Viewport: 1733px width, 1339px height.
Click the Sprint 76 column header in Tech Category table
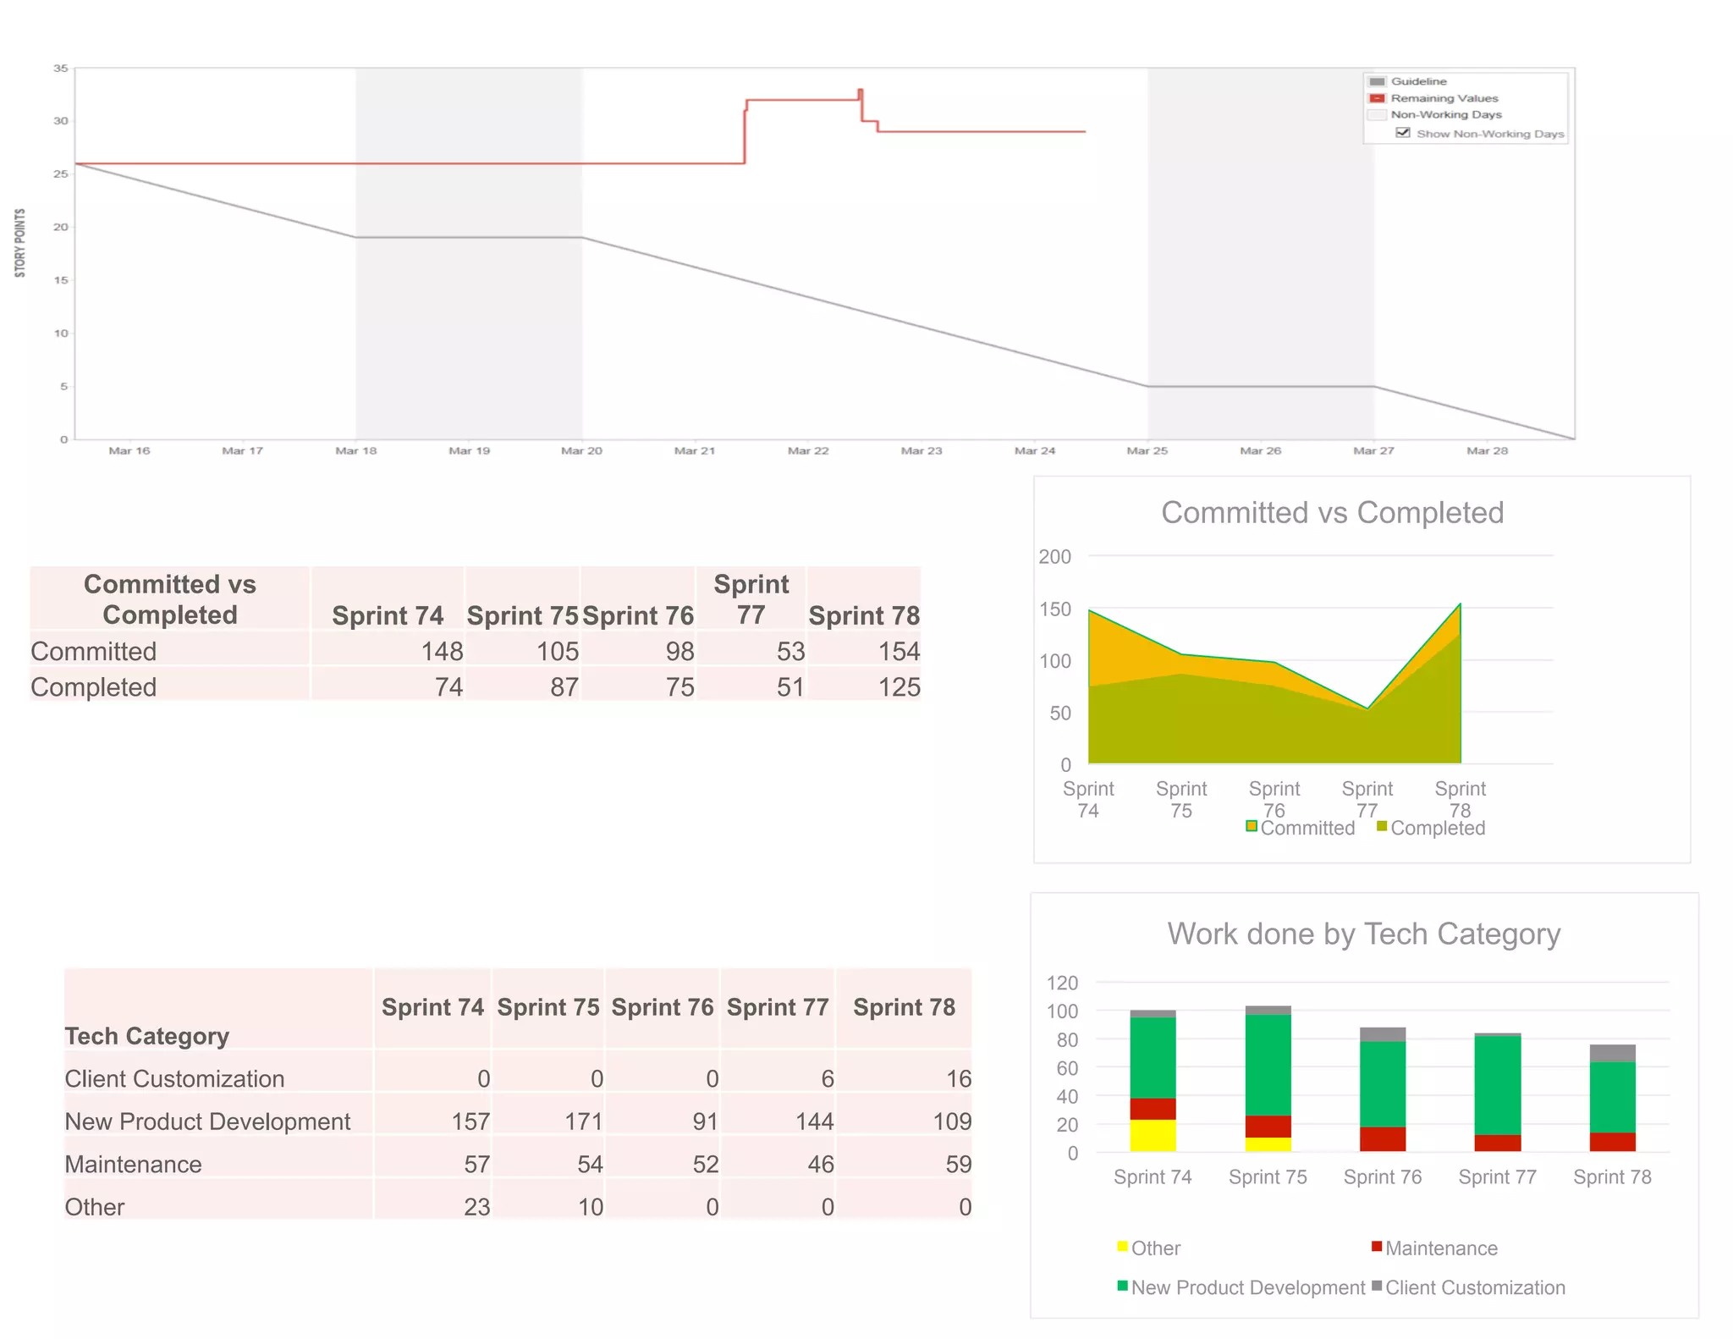click(663, 1007)
